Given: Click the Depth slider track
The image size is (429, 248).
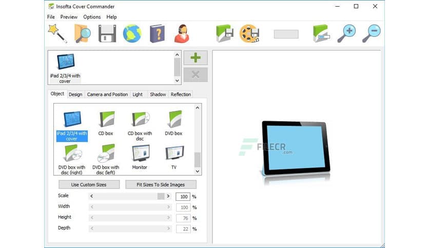Looking at the screenshot, I should point(130,229).
